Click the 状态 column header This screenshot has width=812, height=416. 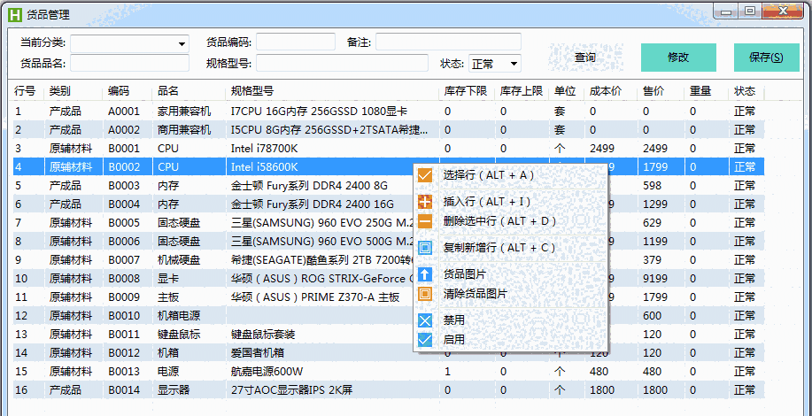pos(745,91)
